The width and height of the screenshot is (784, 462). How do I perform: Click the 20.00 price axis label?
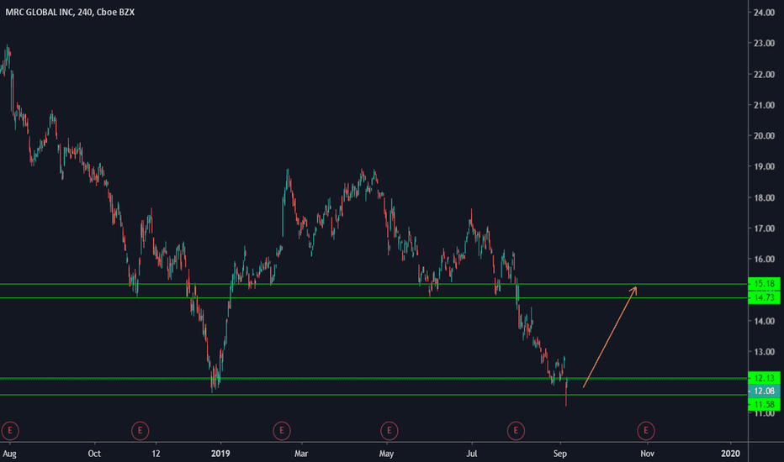(x=764, y=136)
